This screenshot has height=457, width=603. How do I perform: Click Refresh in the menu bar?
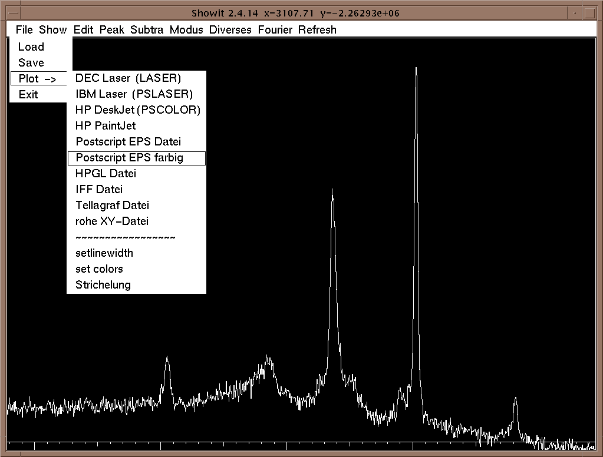click(x=317, y=30)
